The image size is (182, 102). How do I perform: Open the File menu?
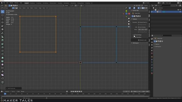coord(4,3)
